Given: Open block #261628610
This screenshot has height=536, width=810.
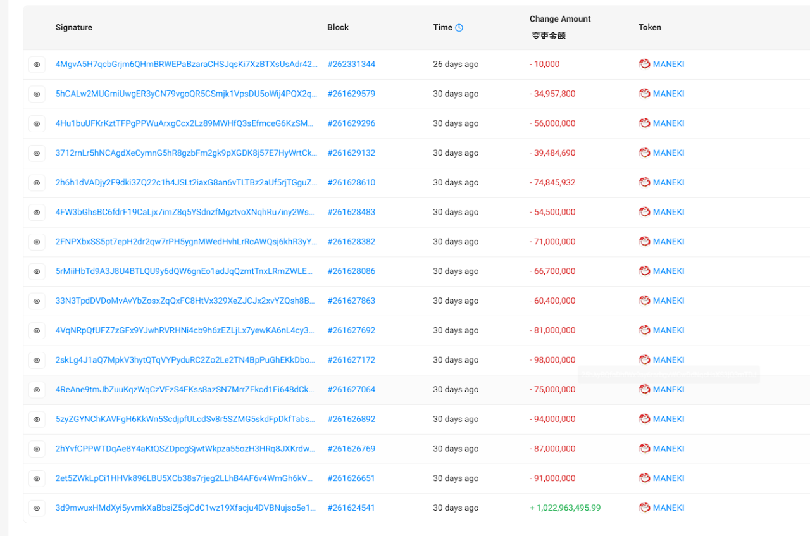Looking at the screenshot, I should pyautogui.click(x=351, y=182).
